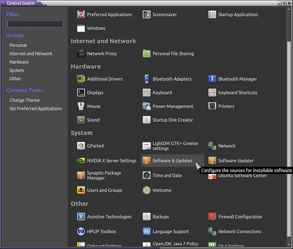This screenshot has height=249, width=293.
Task: Click the Change Theme common task
Action: 24,100
